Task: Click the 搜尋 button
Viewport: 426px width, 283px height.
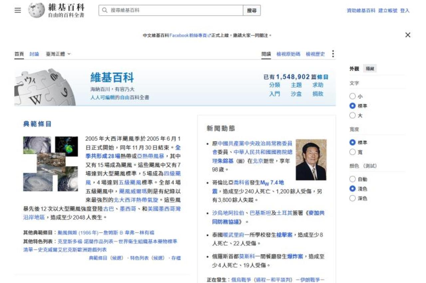Action: coord(252,10)
